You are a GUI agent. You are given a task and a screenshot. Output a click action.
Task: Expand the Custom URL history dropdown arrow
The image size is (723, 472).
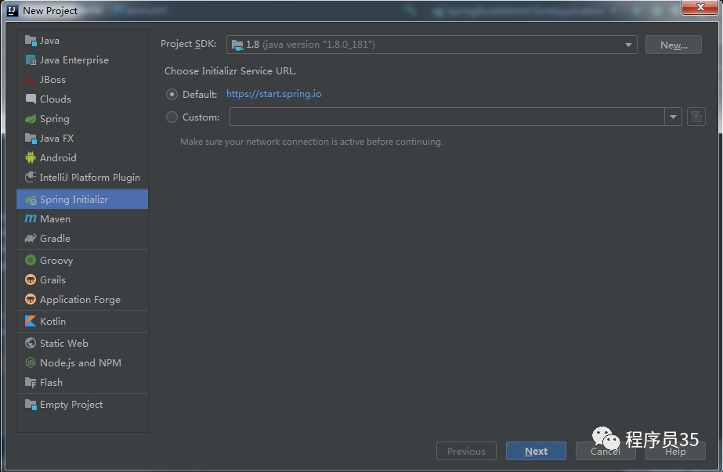[x=673, y=117]
